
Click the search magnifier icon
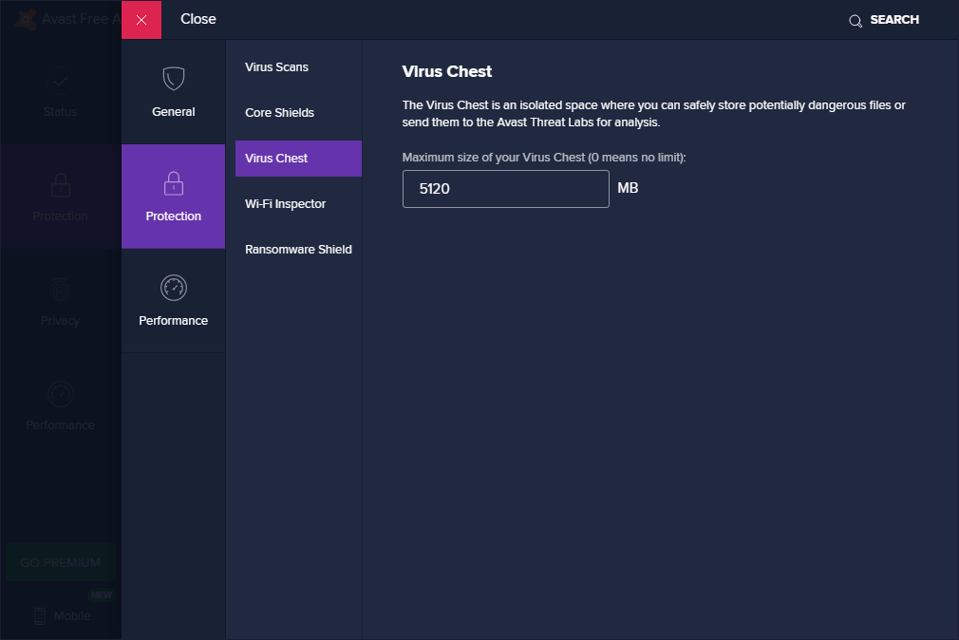click(x=855, y=21)
